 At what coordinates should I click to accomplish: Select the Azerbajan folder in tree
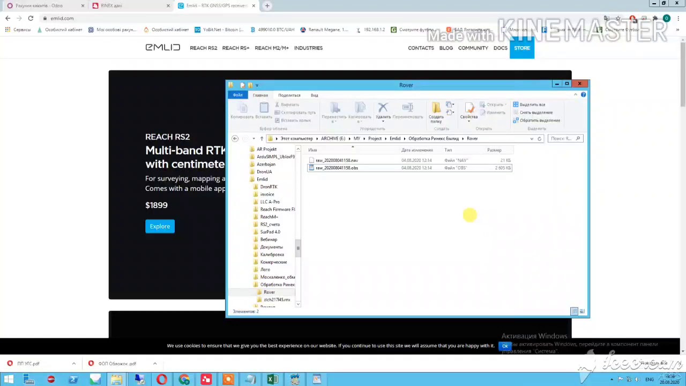pyautogui.click(x=266, y=164)
